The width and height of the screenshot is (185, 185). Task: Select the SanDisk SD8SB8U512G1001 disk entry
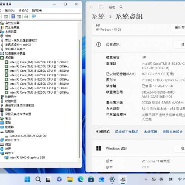28,136
